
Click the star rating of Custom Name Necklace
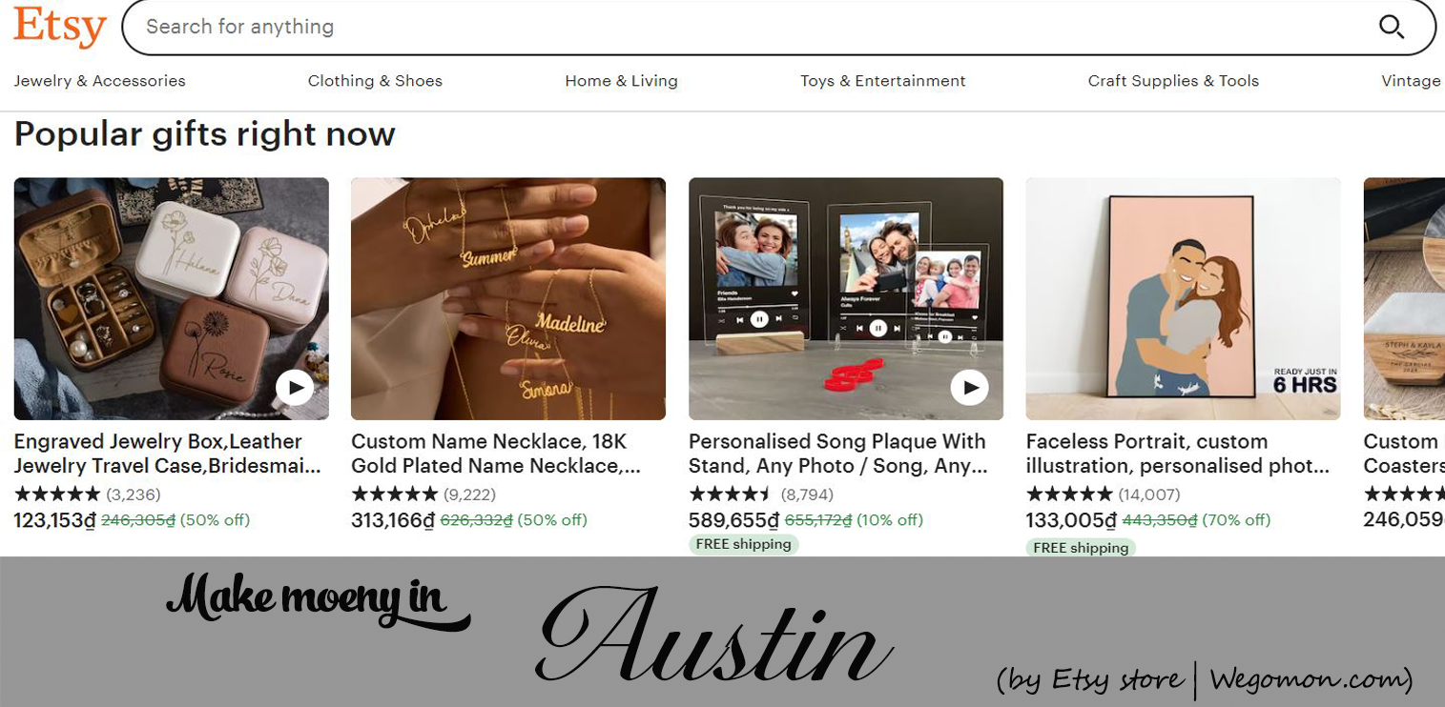click(x=395, y=495)
